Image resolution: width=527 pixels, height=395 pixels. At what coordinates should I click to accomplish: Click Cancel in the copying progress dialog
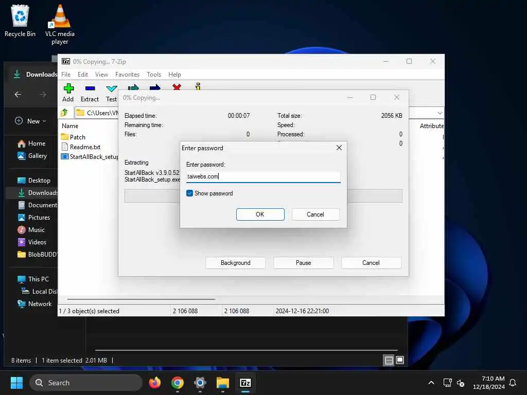pyautogui.click(x=371, y=263)
